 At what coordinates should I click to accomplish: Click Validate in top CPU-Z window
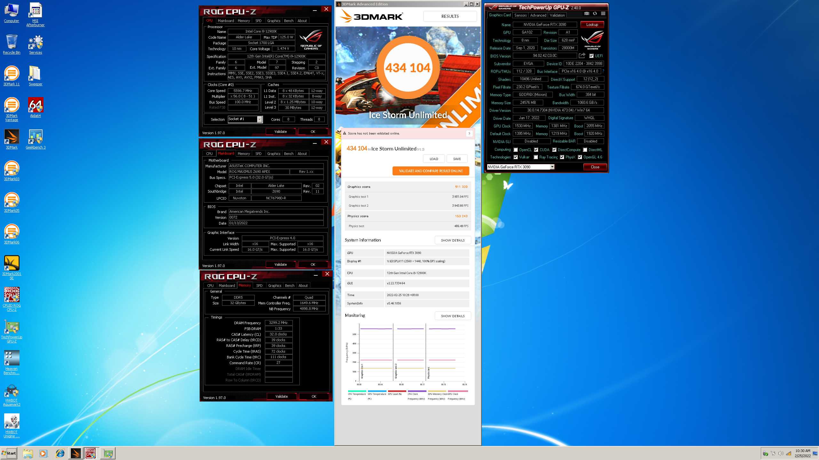[281, 132]
